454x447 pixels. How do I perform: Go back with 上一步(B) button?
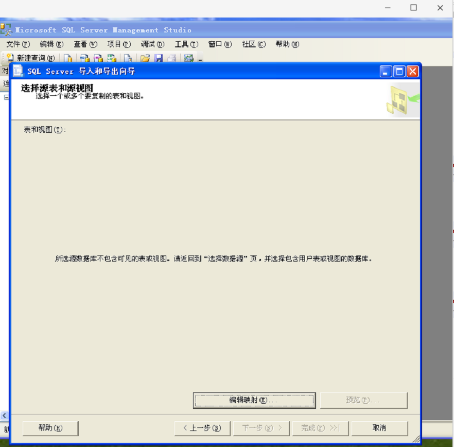[x=202, y=428]
